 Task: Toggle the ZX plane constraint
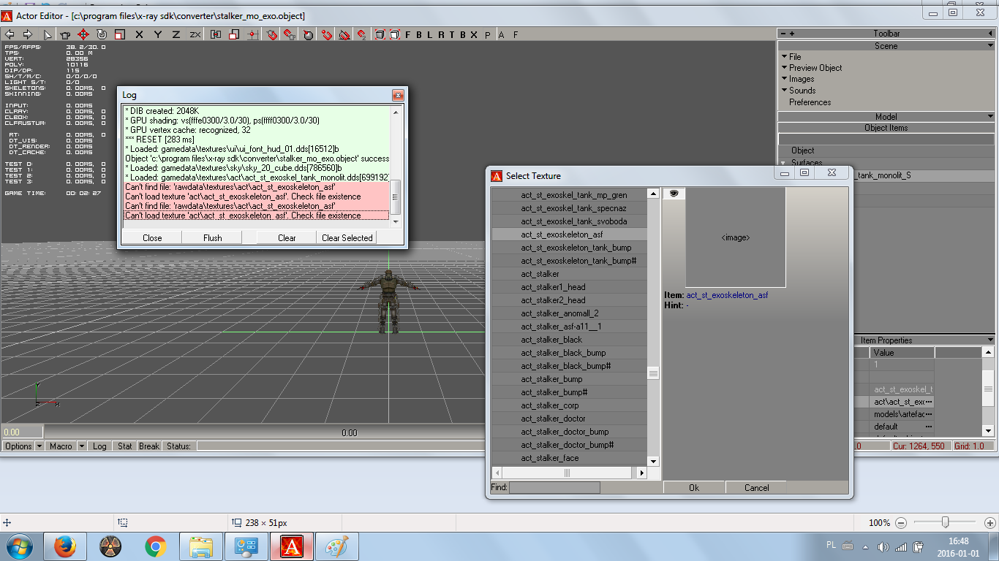click(x=195, y=34)
